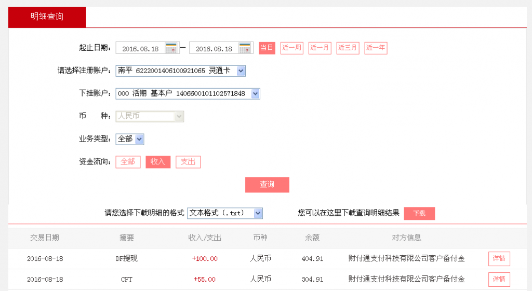
Task: Open the start date calendar picker icon
Action: 171,48
